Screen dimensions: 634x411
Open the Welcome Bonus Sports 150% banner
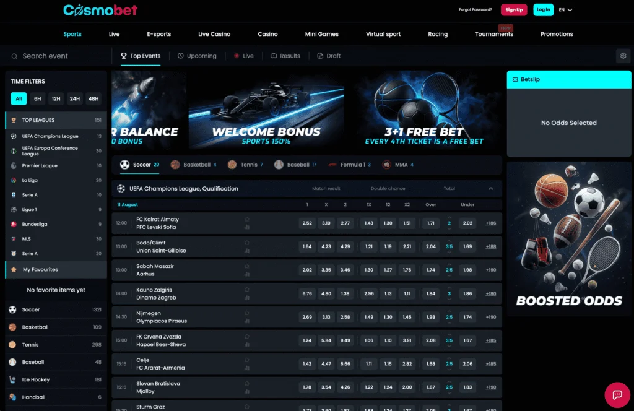[266, 109]
